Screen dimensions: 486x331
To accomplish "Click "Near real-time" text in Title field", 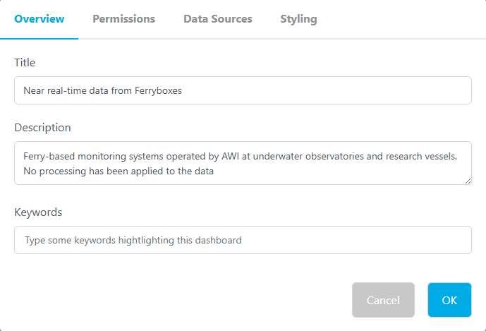I will tap(54, 90).
